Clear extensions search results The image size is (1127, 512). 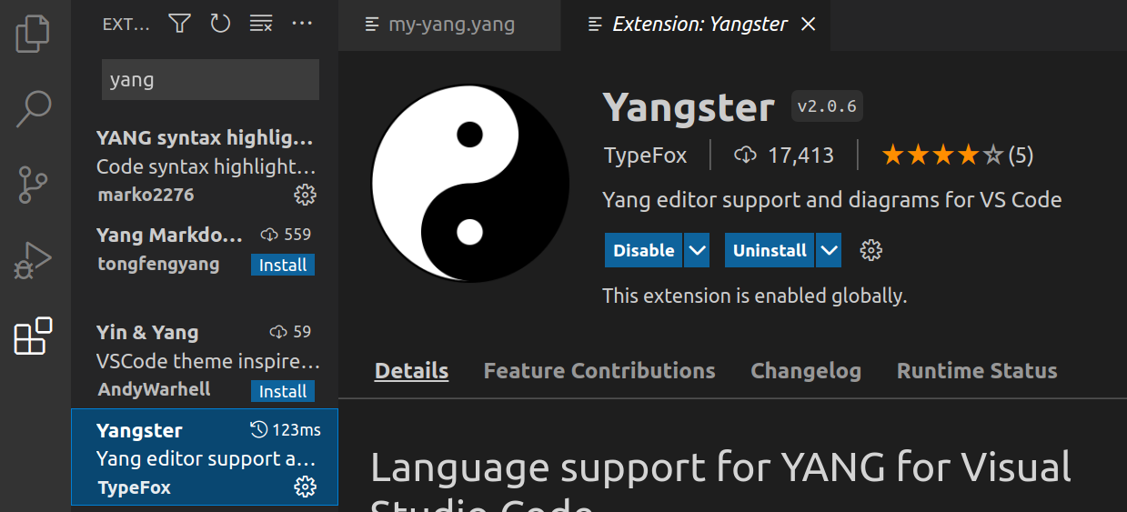pyautogui.click(x=261, y=24)
